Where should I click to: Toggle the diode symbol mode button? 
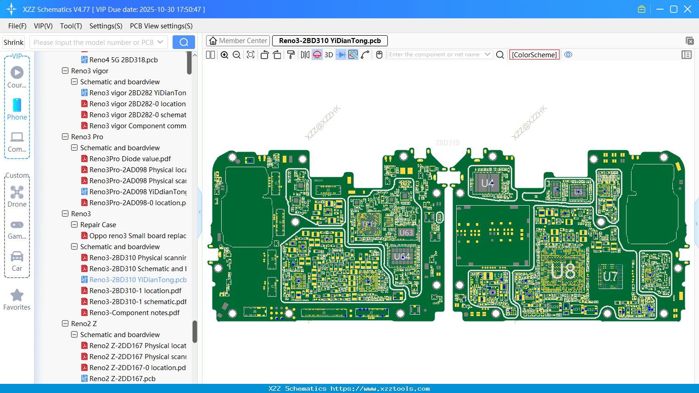click(341, 55)
